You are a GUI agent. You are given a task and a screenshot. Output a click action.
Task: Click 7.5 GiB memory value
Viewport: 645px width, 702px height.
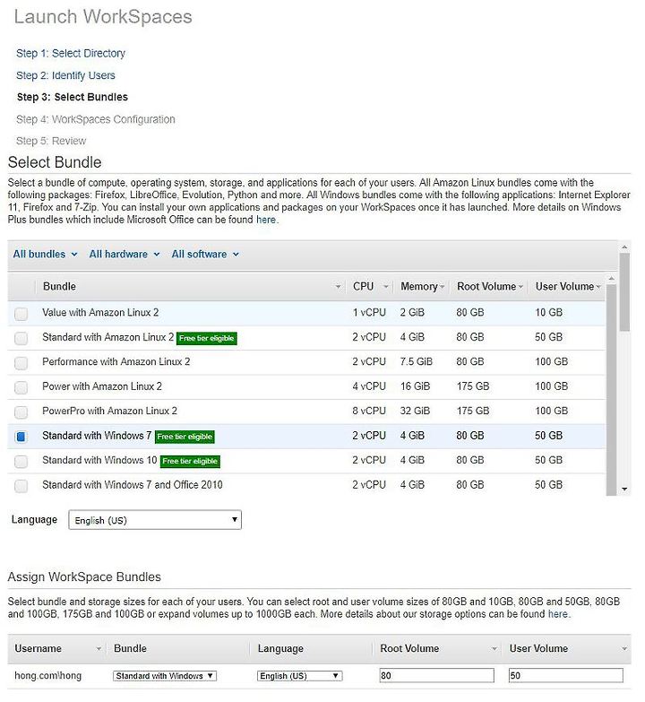tap(417, 362)
